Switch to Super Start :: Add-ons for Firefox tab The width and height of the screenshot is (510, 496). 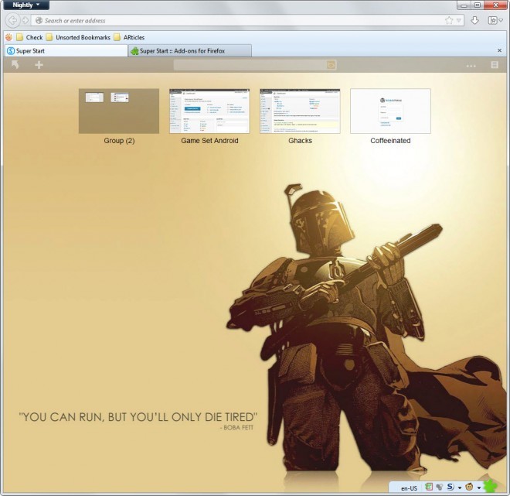(x=190, y=51)
